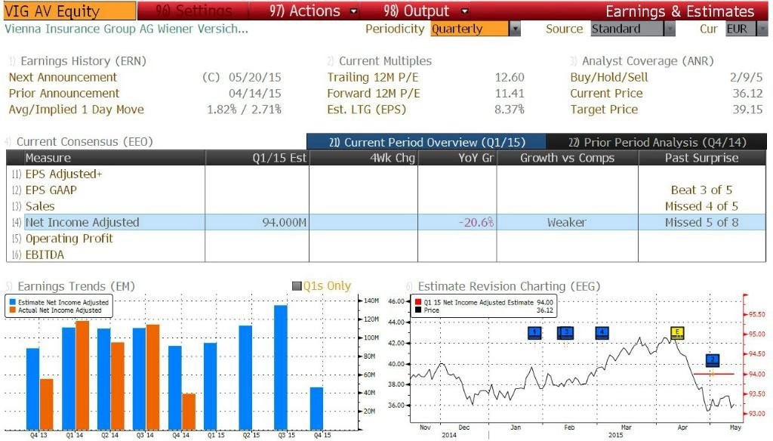
Task: Click the Current Price value 36.12
Action: point(747,93)
